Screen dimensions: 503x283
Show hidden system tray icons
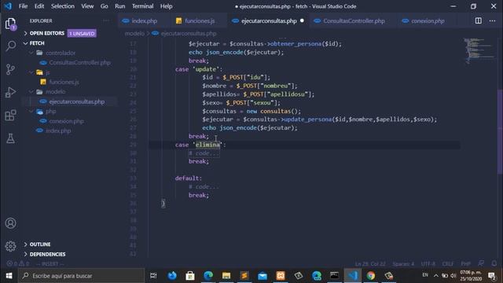click(435, 276)
